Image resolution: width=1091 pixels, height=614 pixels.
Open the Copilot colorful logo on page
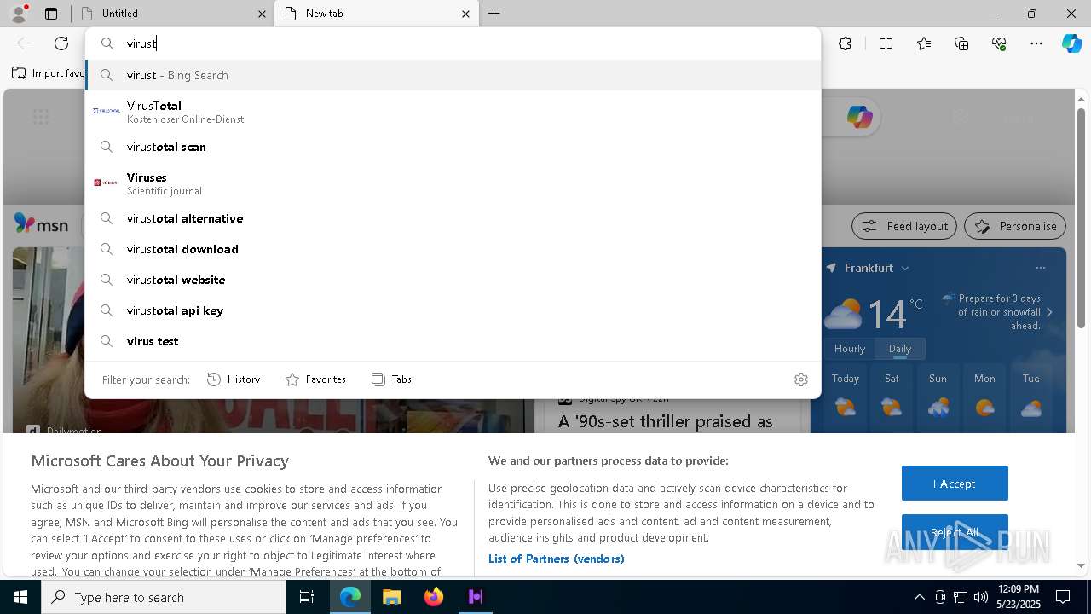pos(859,117)
